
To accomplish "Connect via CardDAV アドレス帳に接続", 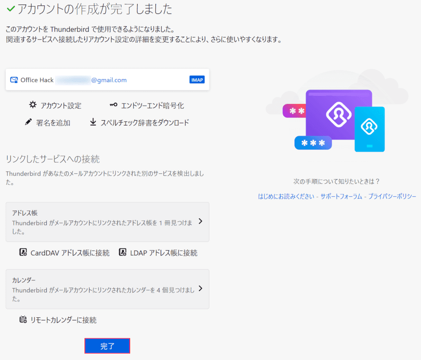I will (x=70, y=253).
